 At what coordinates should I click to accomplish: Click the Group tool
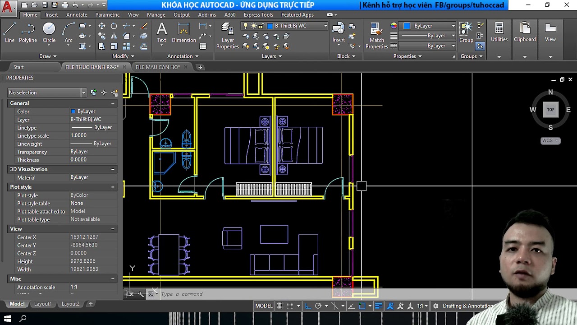[466, 32]
